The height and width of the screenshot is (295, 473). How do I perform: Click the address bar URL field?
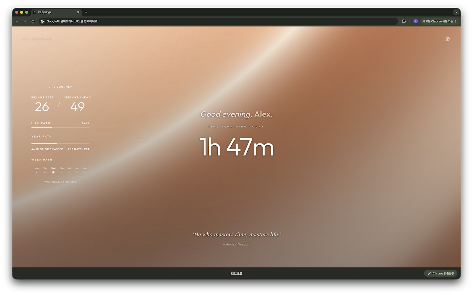click(218, 21)
